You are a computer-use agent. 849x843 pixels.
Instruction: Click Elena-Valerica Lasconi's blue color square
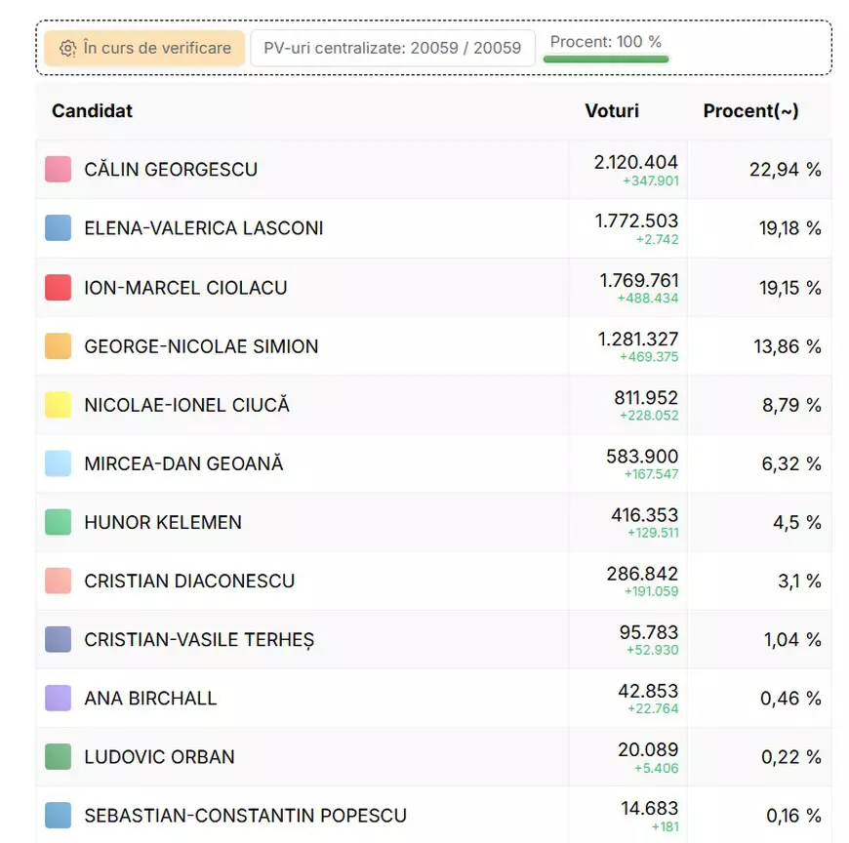57,227
